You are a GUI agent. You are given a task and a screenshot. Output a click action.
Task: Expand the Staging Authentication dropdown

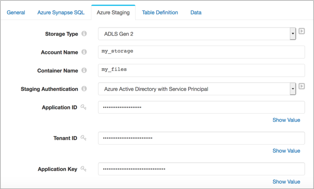(x=197, y=89)
